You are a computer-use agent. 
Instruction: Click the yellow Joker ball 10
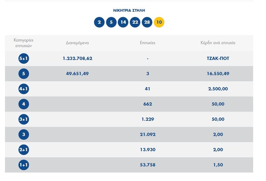tap(159, 22)
